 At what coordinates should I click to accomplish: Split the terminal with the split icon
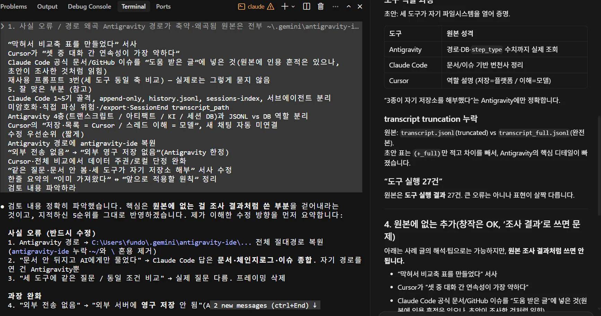pos(307,7)
